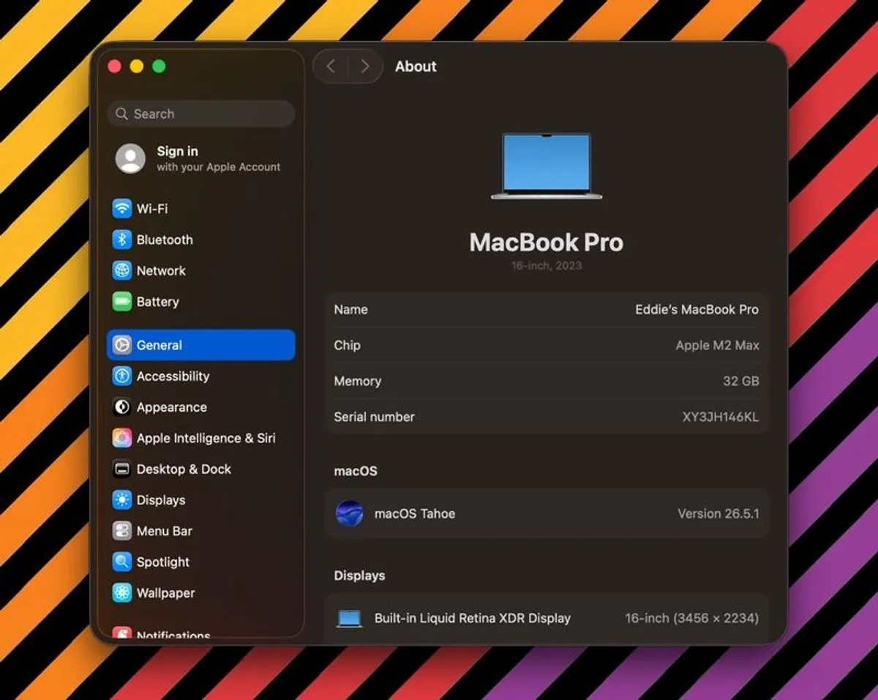This screenshot has width=878, height=700.
Task: Open Wi-Fi settings via its icon
Action: (x=121, y=209)
